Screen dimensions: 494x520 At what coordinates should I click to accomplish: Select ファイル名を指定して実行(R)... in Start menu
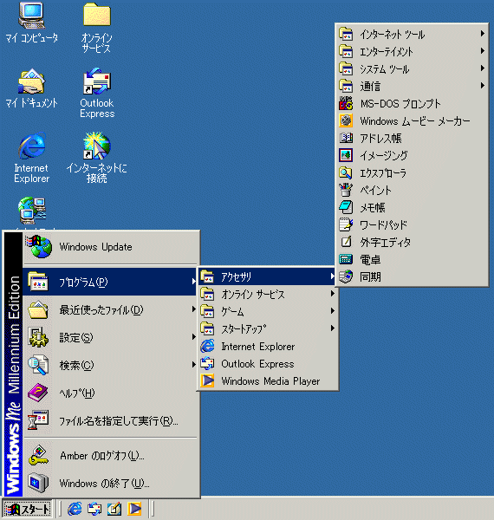pyautogui.click(x=111, y=421)
